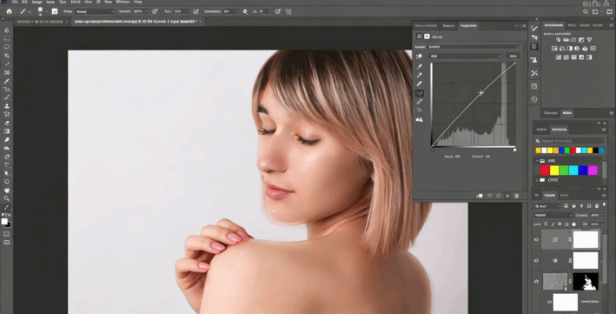Hide the layer with the black mask
Image resolution: width=616 pixels, height=314 pixels.
(536, 281)
